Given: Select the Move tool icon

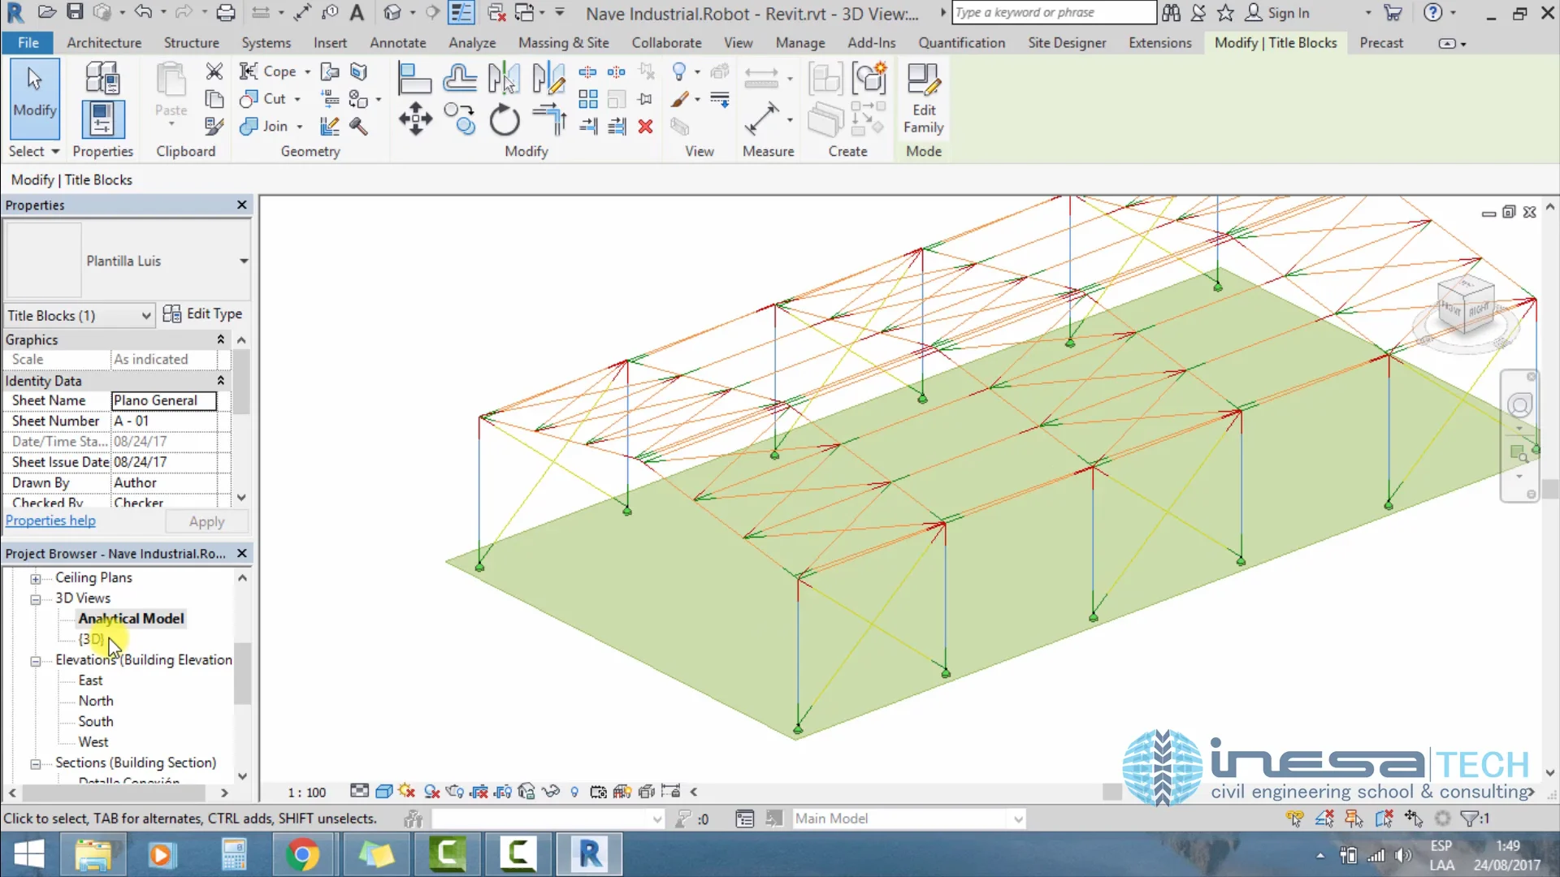Looking at the screenshot, I should point(415,119).
